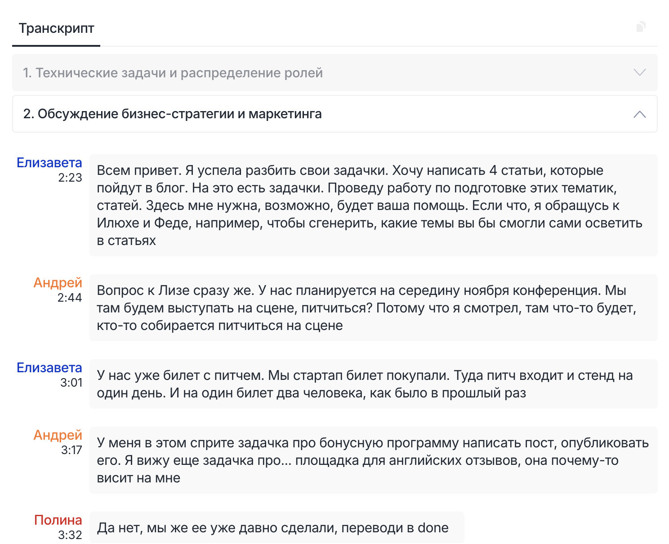669x544 pixels.
Task: Select the message about стартап билет
Action: [x=373, y=384]
